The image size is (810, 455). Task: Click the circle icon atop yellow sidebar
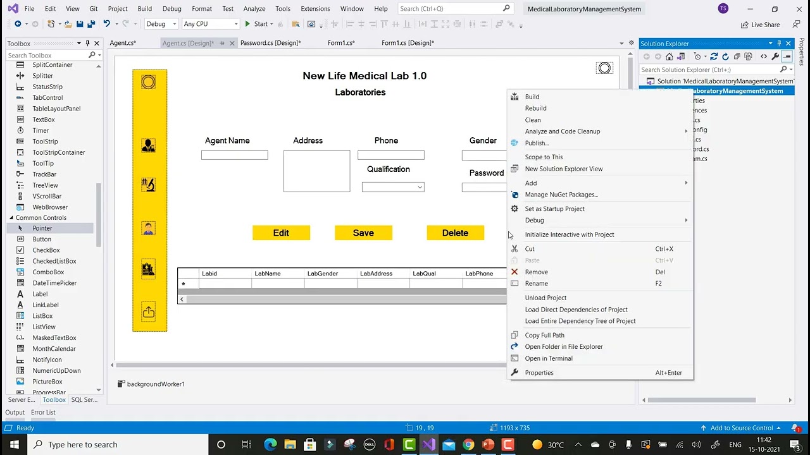tap(148, 82)
